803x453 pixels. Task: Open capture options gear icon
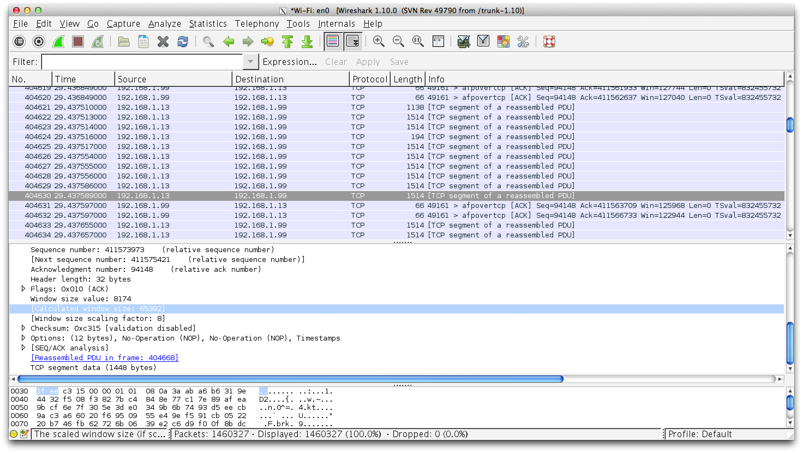coord(39,41)
